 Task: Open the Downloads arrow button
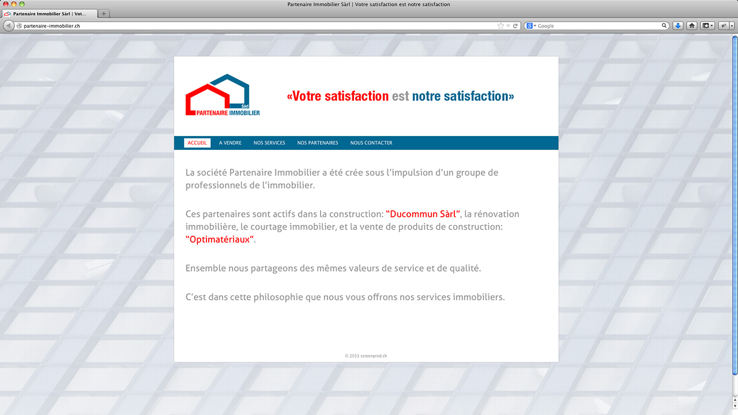click(678, 26)
